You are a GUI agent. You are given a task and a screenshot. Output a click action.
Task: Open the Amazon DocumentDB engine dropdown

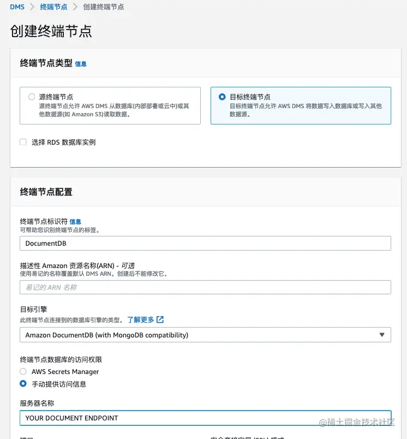[x=205, y=335]
